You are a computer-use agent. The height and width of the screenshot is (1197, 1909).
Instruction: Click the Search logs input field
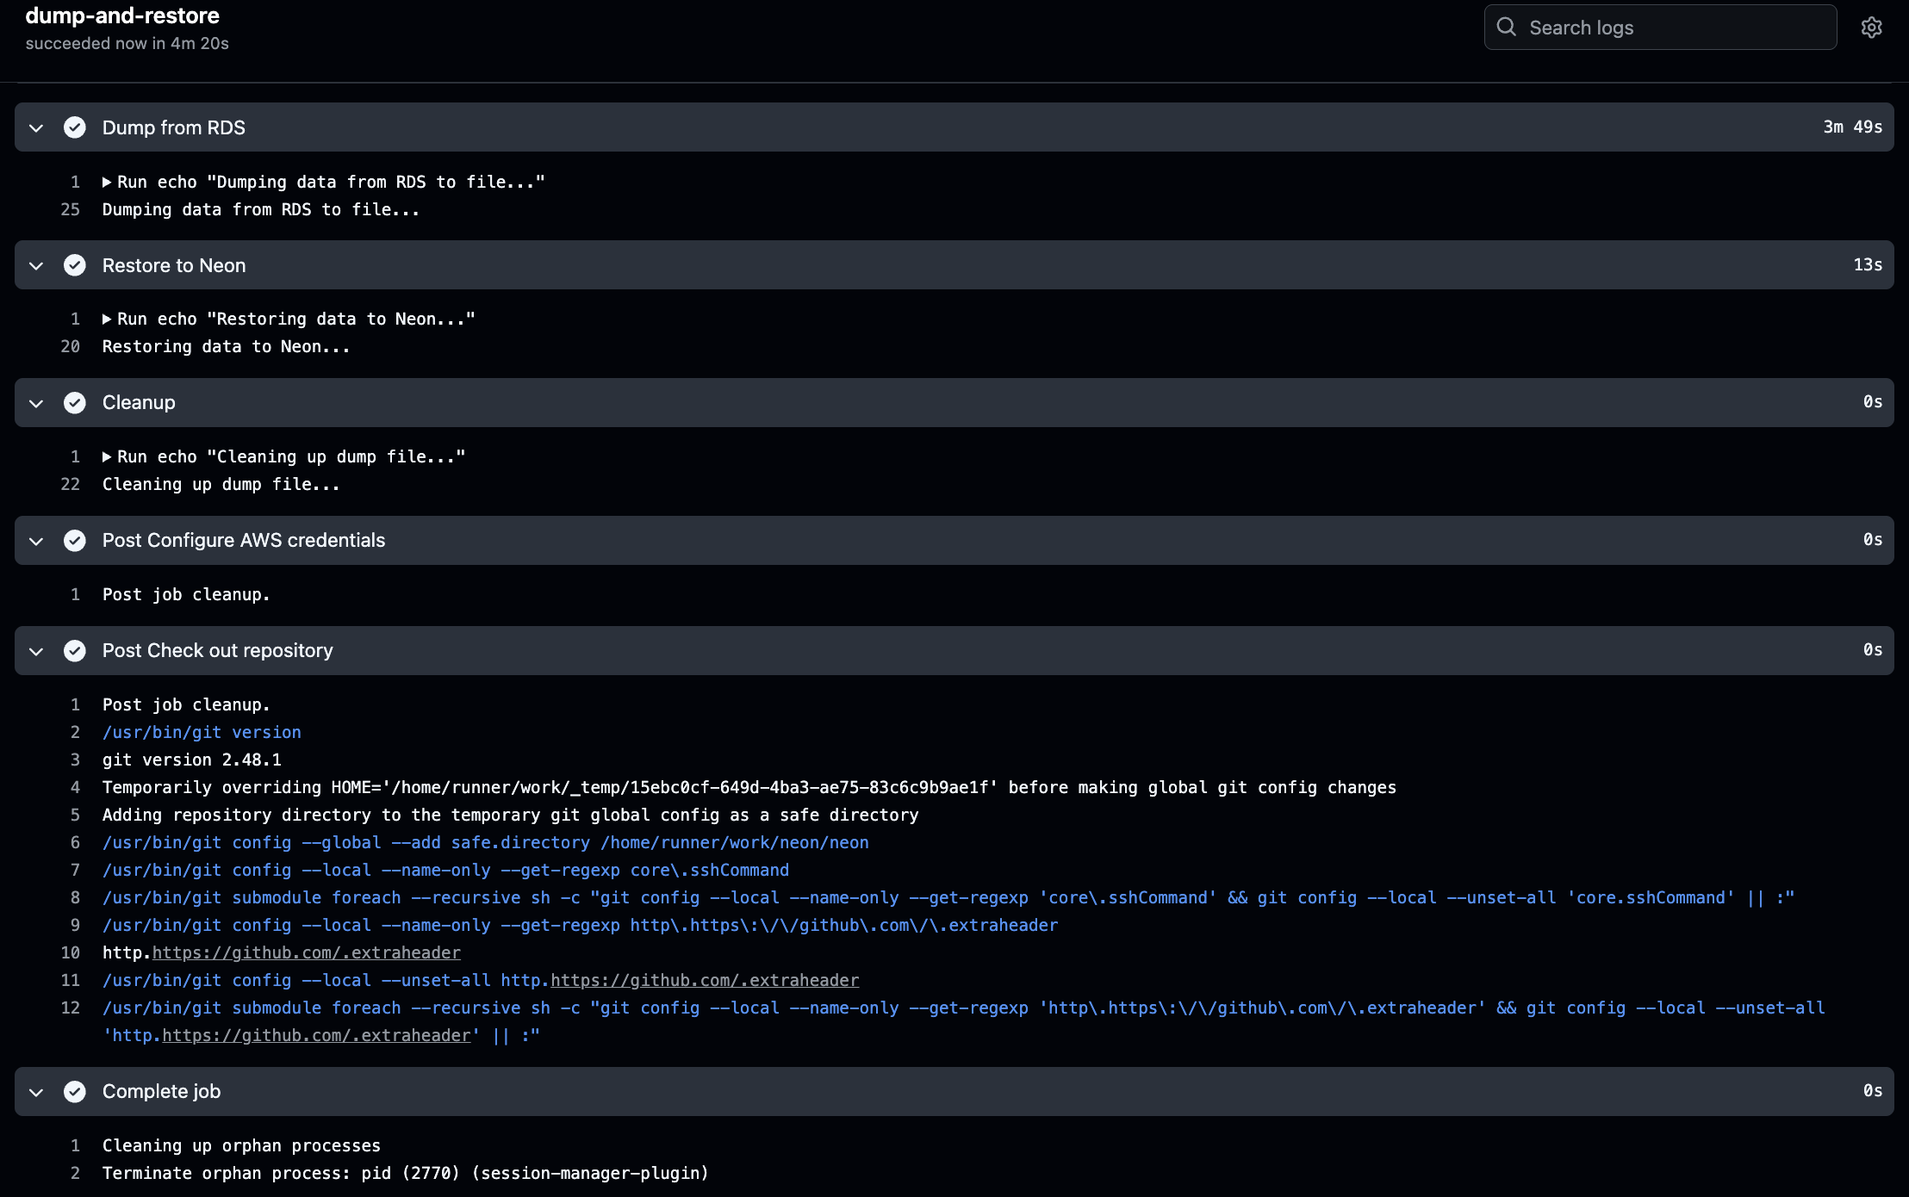(x=1660, y=28)
